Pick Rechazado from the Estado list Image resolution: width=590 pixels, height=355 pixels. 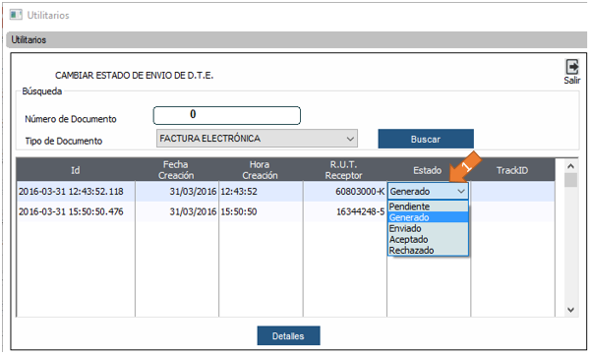point(428,251)
